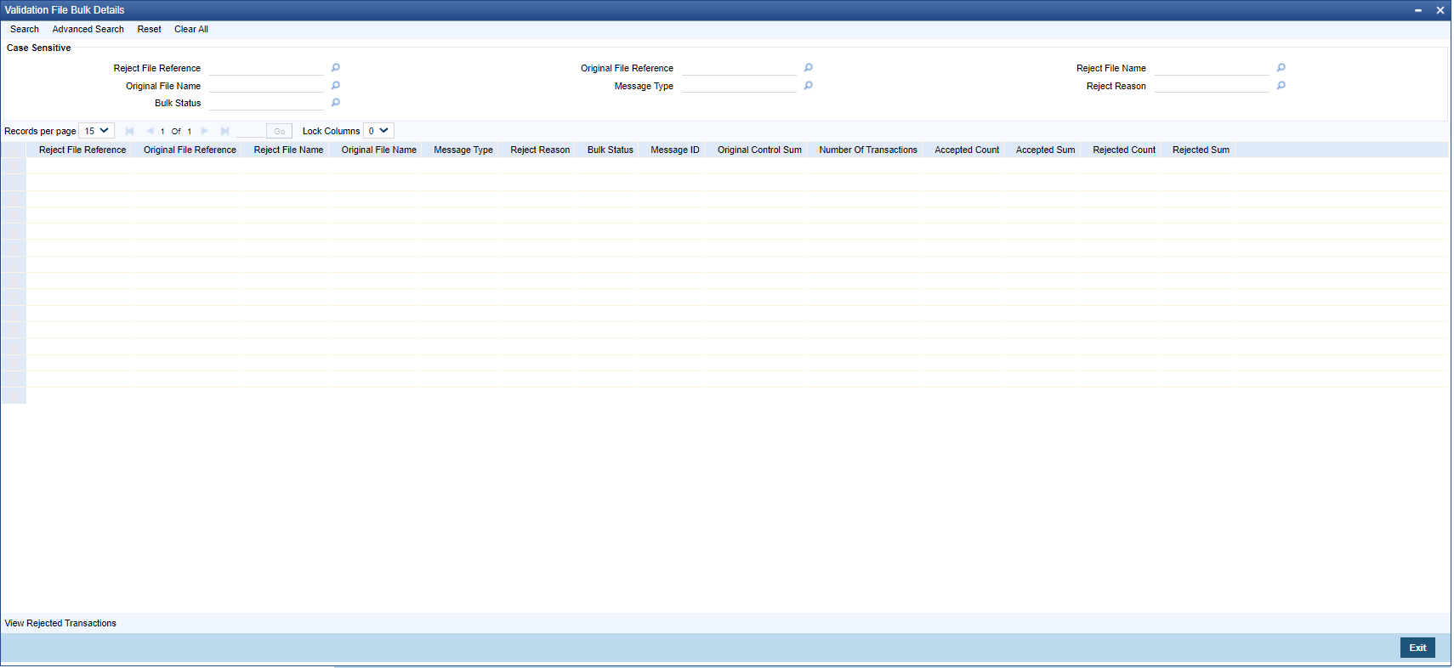The image size is (1454, 668).
Task: Click the Accepted Sum column header
Action: (x=1045, y=150)
